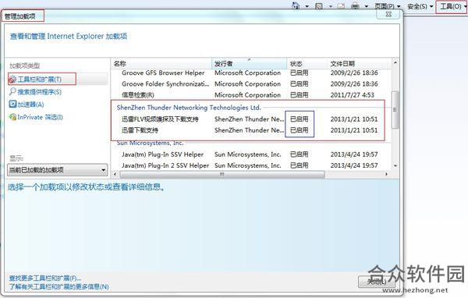Click the horizontal scrollbar thumb

pyautogui.click(x=222, y=174)
